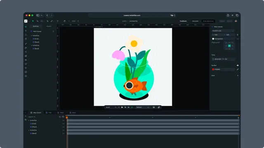Image resolution: width=264 pixels, height=148 pixels.
Task: Click the Transparent background color swatch
Action: tap(213, 39)
